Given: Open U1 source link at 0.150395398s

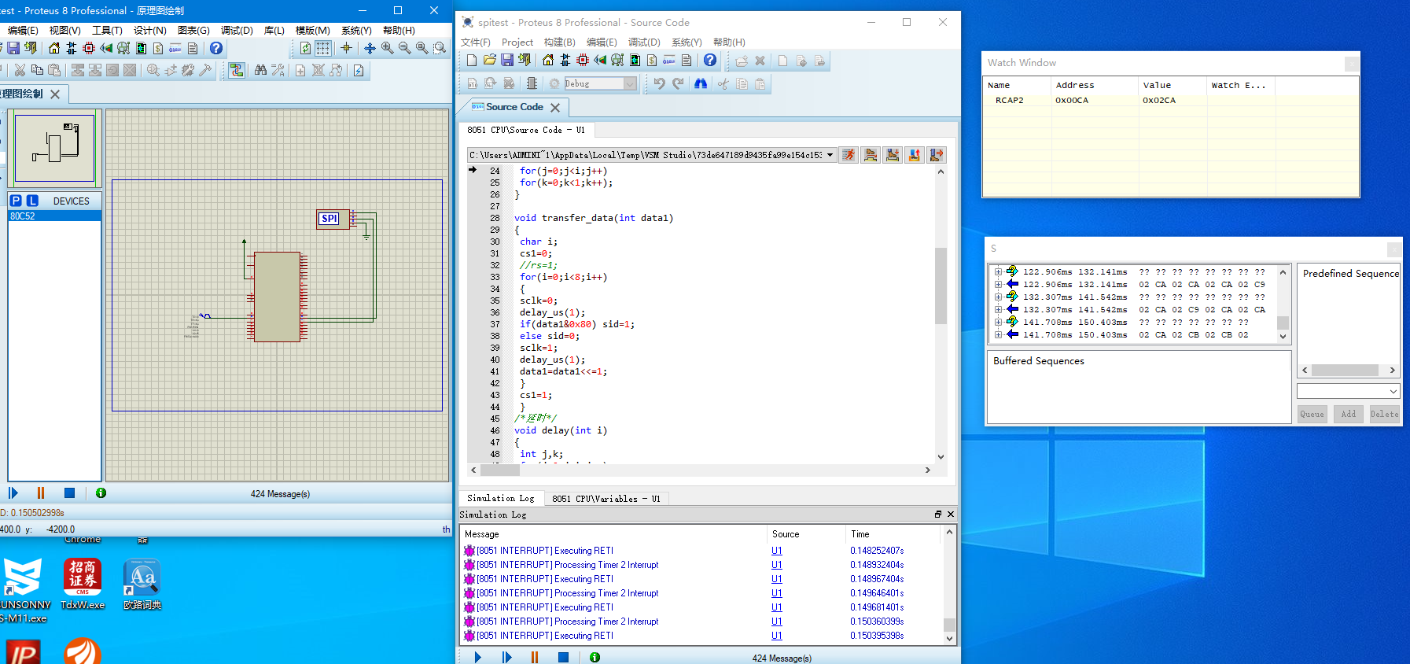Looking at the screenshot, I should click(x=776, y=636).
